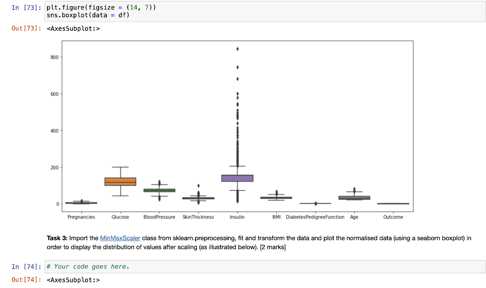Viewport: 486px width, 288px height.
Task: Click the sns.boxplot line of code
Action: [83, 15]
